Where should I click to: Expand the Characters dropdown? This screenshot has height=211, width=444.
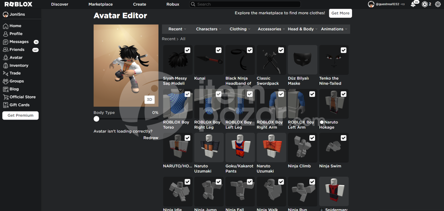pos(209,29)
